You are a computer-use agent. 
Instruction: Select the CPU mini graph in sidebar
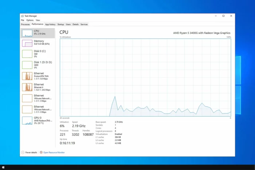click(x=27, y=33)
